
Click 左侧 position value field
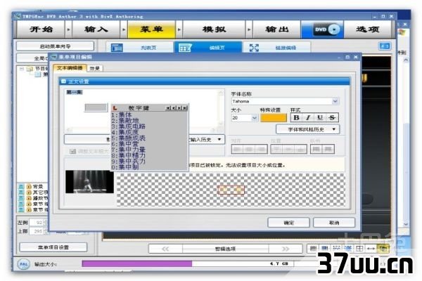click(x=37, y=223)
